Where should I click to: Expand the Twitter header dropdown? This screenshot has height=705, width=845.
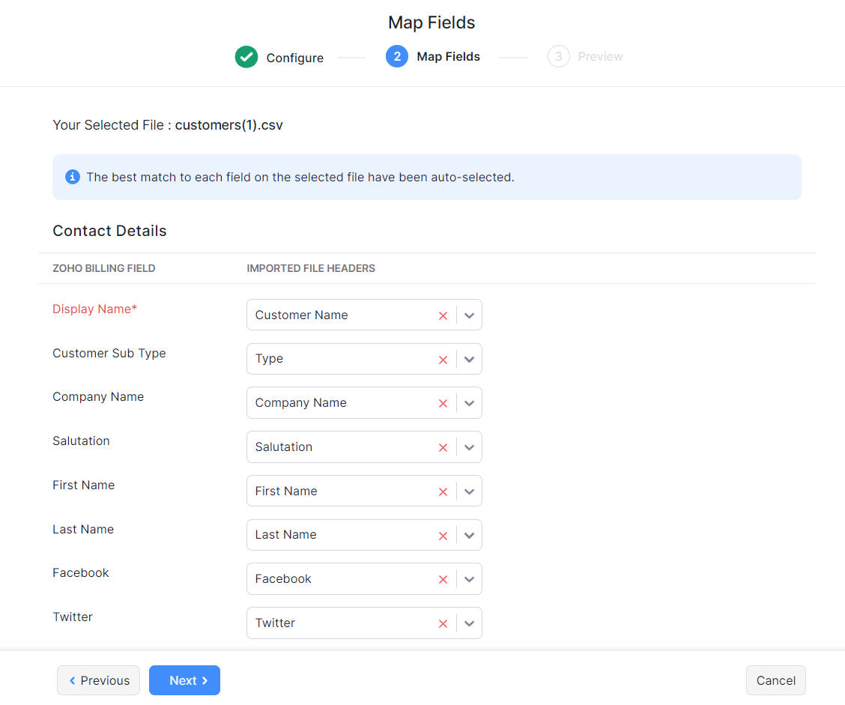point(469,623)
